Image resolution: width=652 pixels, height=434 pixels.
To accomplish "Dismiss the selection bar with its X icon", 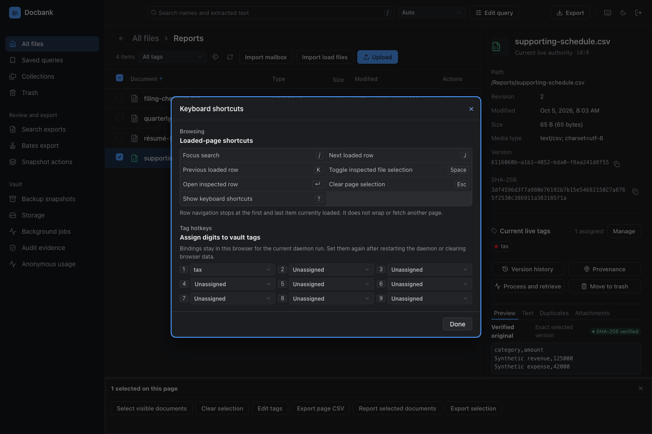I will coord(641,388).
